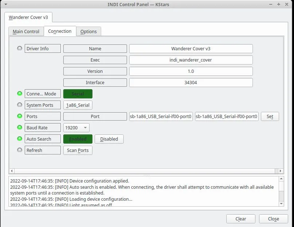Image resolution: width=294 pixels, height=227 pixels.
Task: Disable Auto Search
Action: [109, 139]
